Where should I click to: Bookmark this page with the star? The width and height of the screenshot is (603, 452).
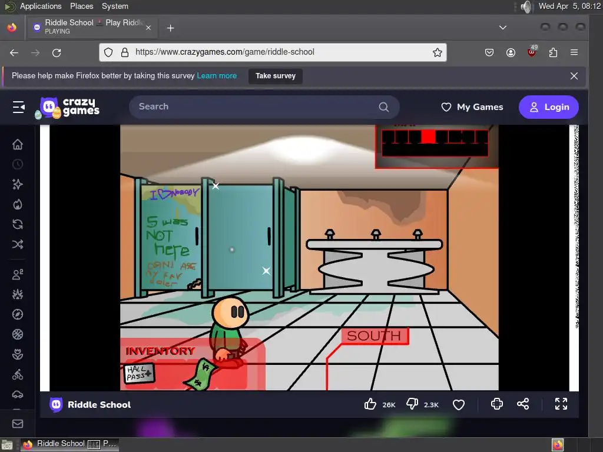pos(438,52)
